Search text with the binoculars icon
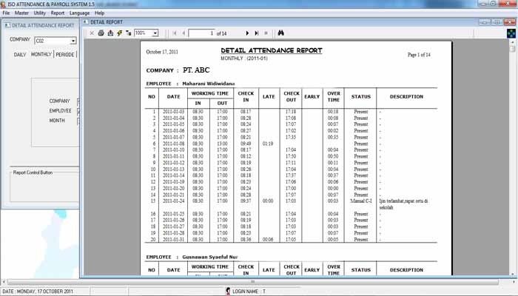 280,33
